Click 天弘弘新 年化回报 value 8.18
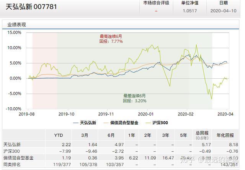The image size is (245, 170). pyautogui.click(x=234, y=144)
